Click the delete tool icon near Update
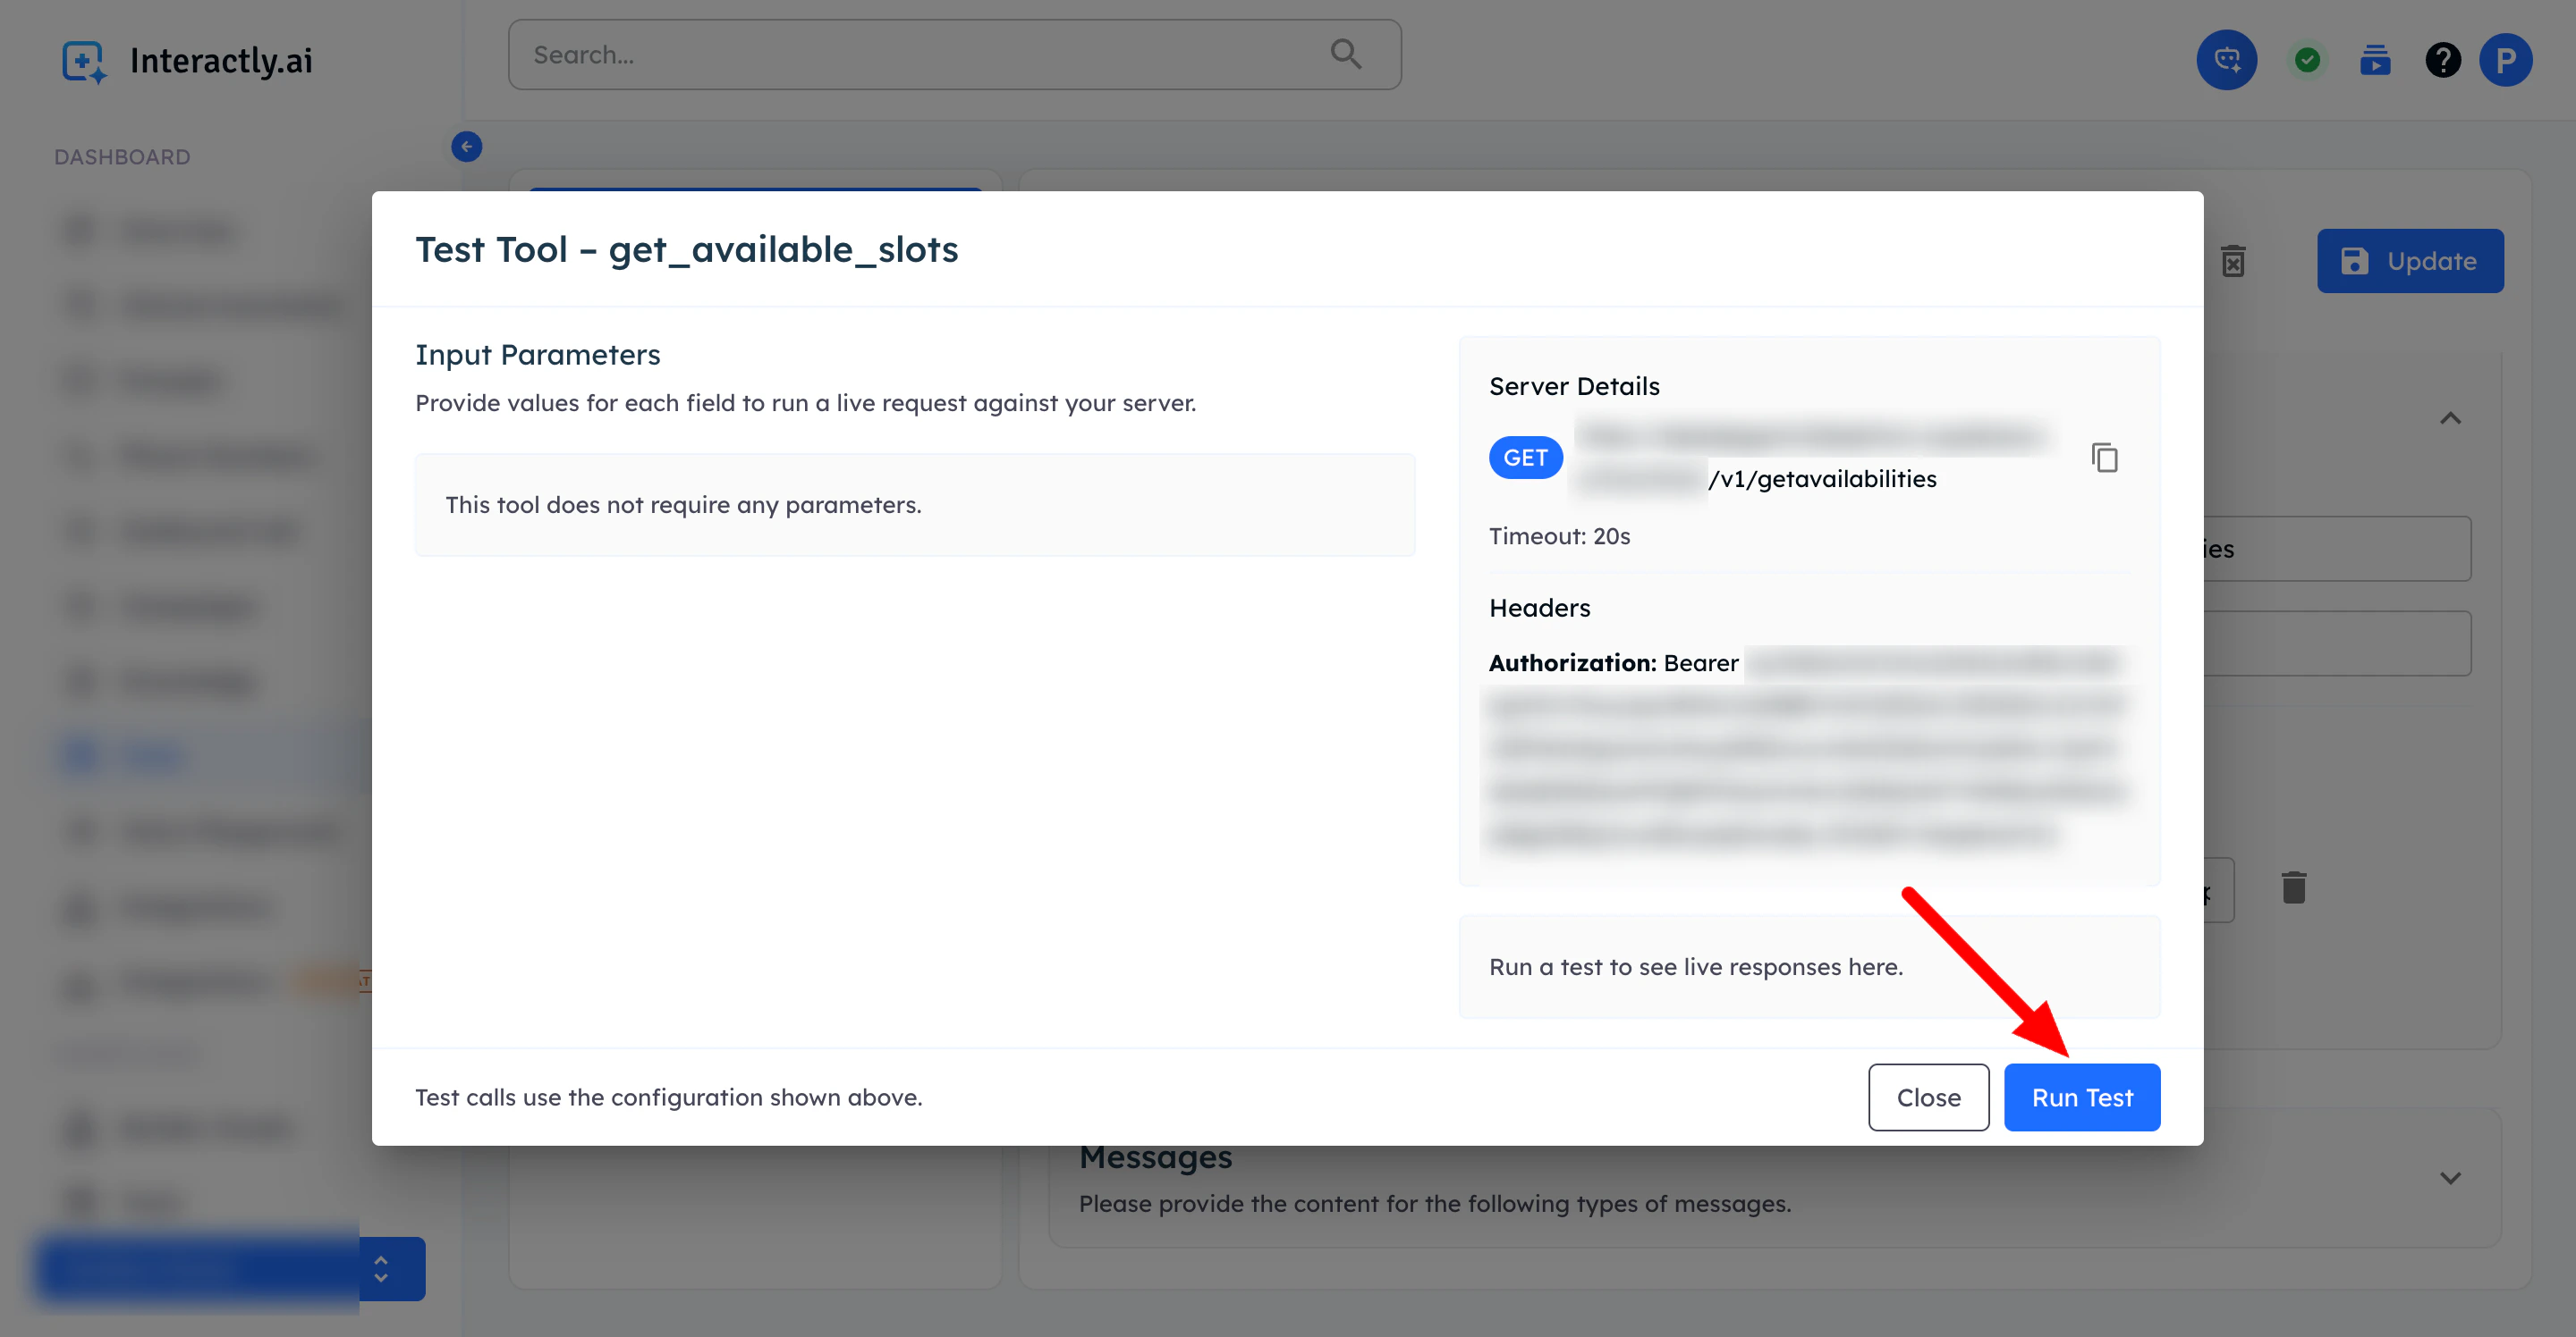Image resolution: width=2576 pixels, height=1337 pixels. coord(2233,261)
